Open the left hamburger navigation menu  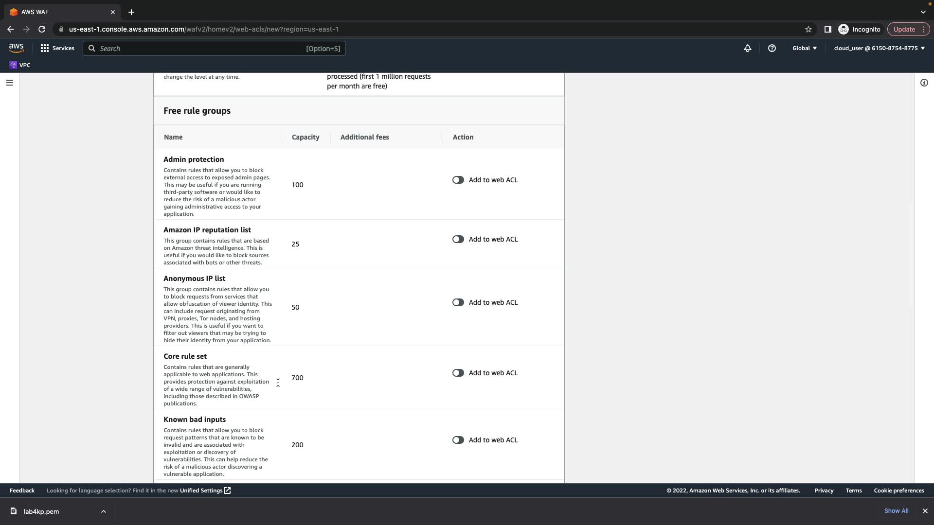[9, 83]
